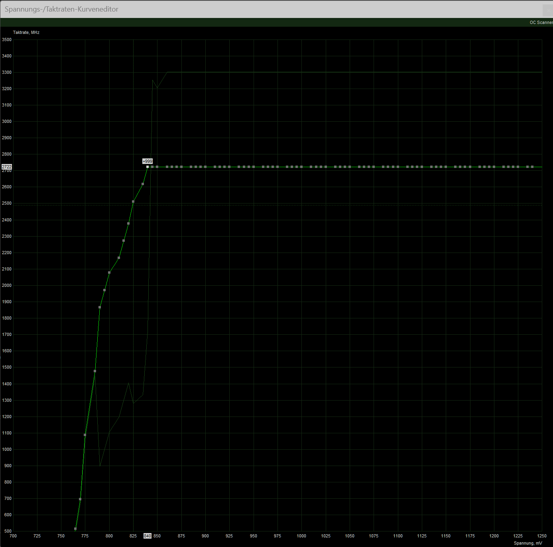The width and height of the screenshot is (553, 547).
Task: Select flat-line curve point at 1200 mV
Action: (x=494, y=167)
